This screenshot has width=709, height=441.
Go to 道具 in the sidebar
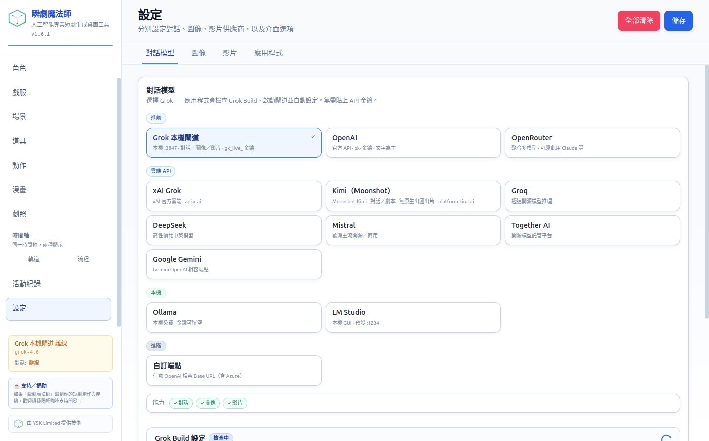(58, 141)
